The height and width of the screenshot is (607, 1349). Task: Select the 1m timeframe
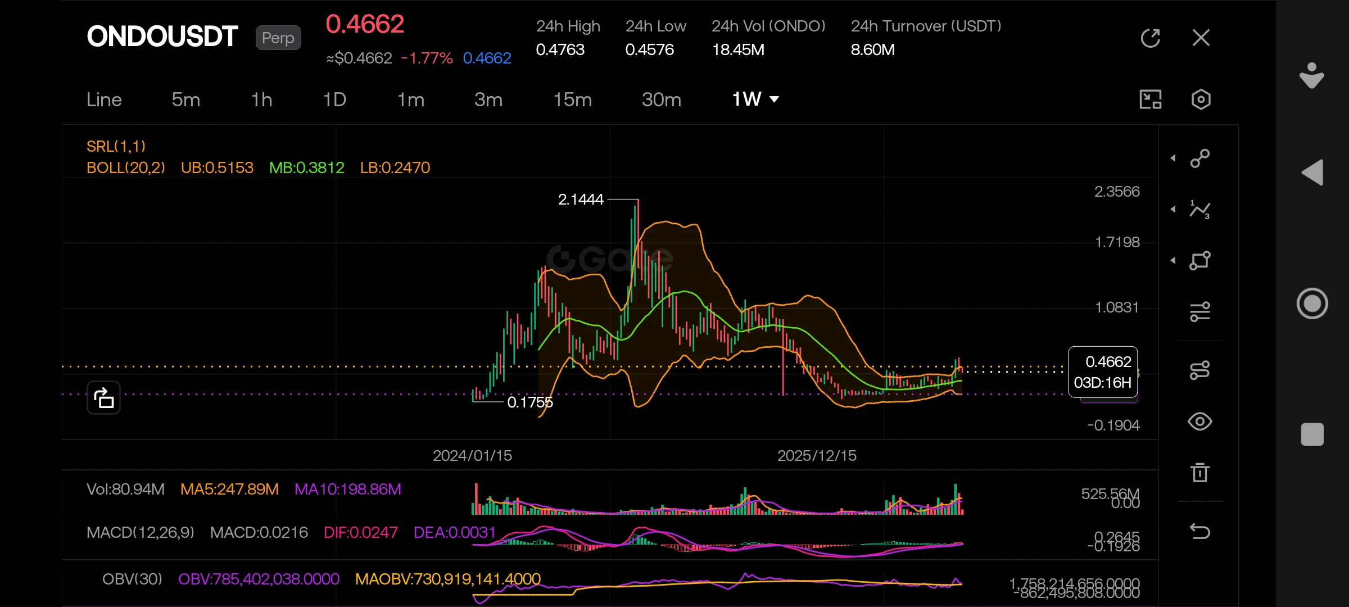pyautogui.click(x=411, y=99)
